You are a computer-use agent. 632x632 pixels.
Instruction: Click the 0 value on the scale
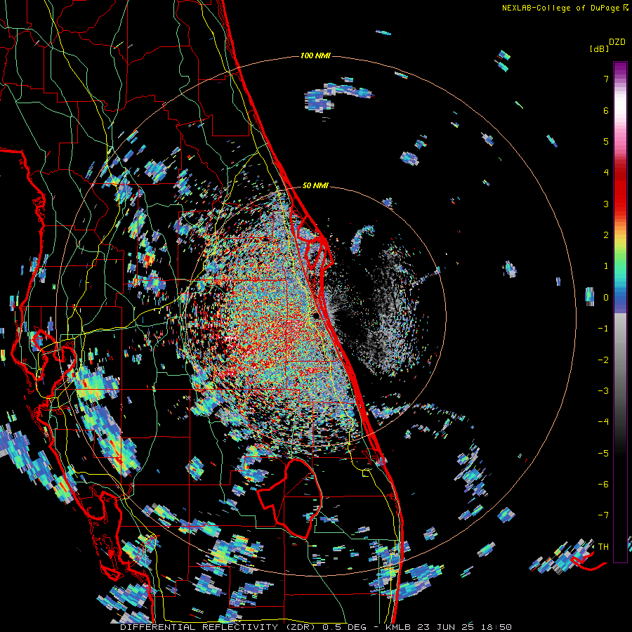606,298
